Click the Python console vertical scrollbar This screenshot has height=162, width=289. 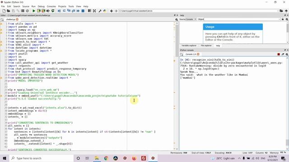coord(287,104)
